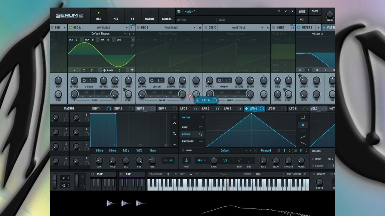Enable the NOISE oscillator LED

coord(274,27)
